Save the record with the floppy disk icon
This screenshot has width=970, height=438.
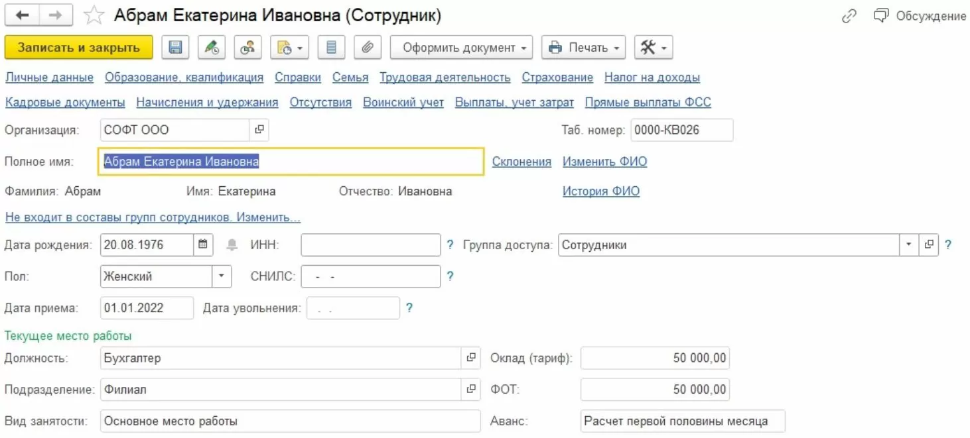point(175,48)
